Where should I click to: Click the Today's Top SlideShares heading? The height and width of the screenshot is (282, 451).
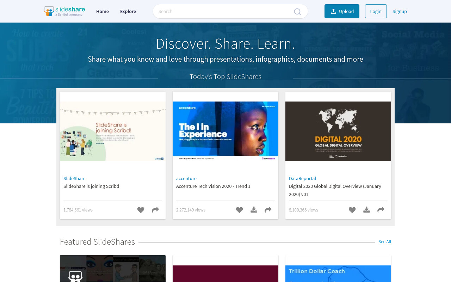point(225,76)
